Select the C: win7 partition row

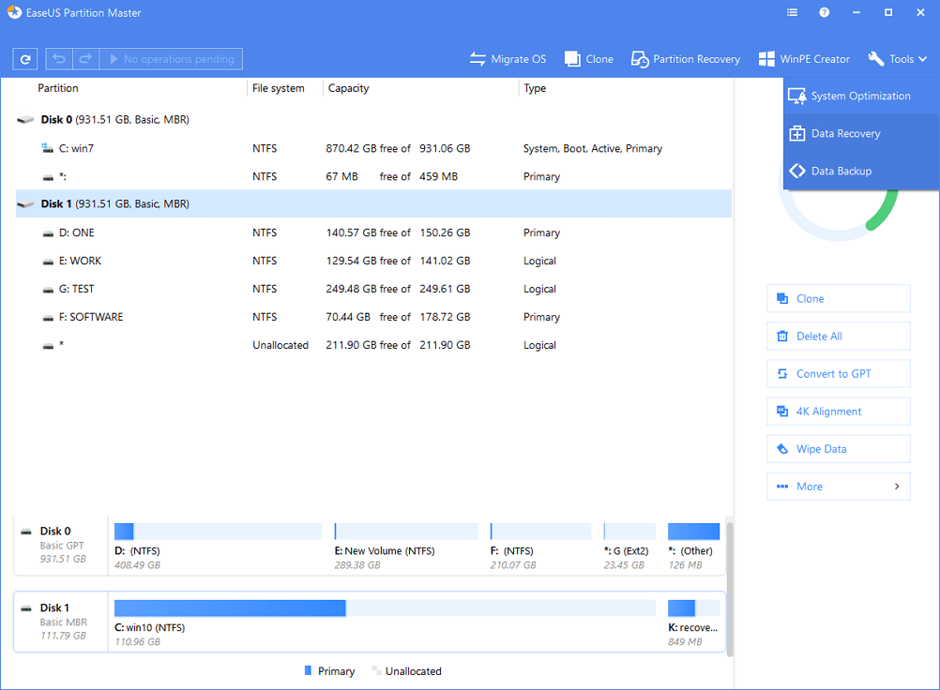(x=373, y=148)
